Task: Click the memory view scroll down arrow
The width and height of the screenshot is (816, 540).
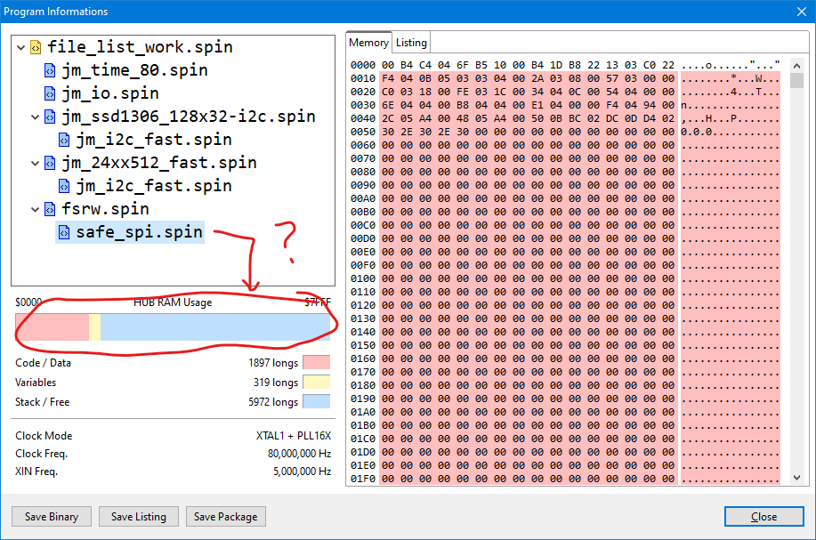Action: coord(796,478)
